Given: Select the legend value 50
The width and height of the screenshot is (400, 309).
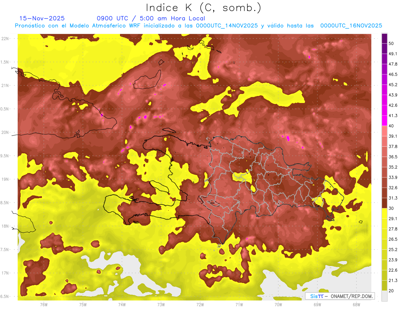Looking at the screenshot, I should (x=391, y=43).
